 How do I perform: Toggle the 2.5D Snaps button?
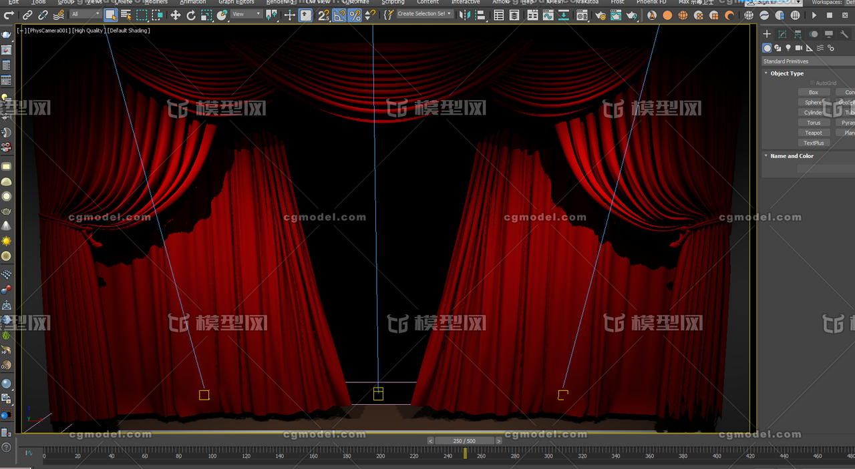tap(323, 15)
